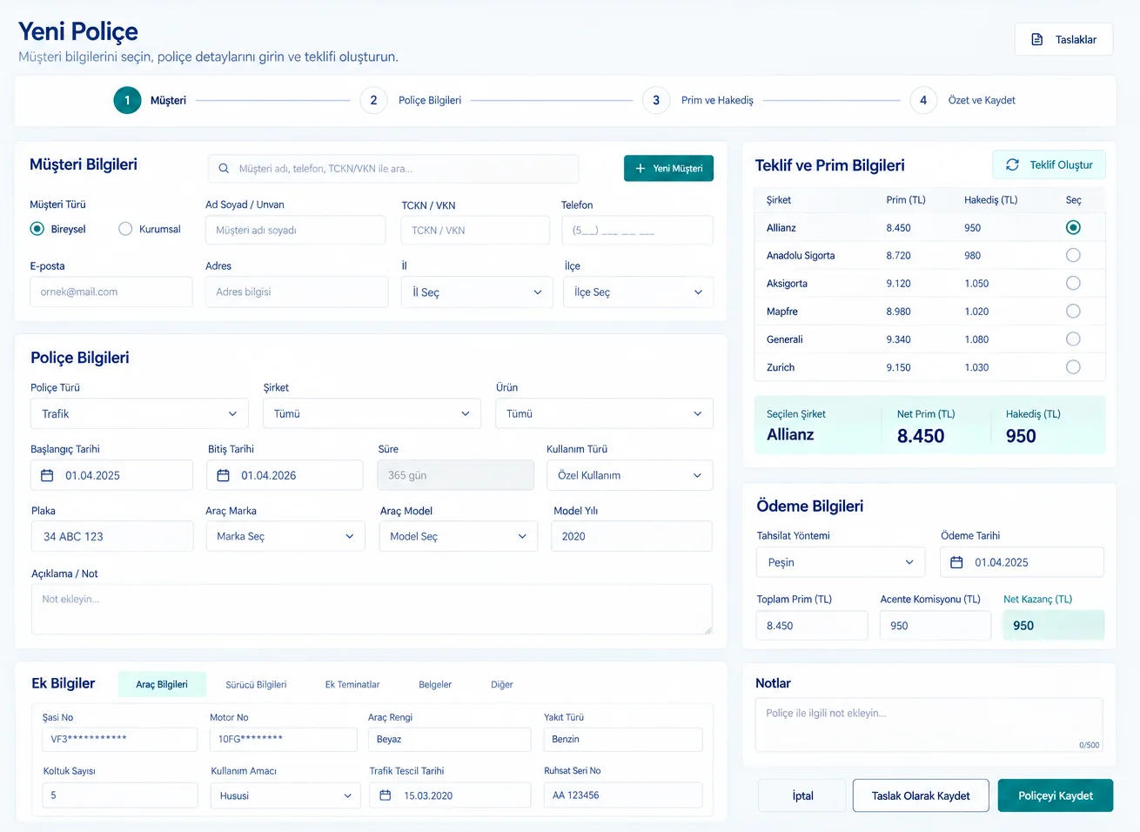1140x832 pixels.
Task: Open the Başlangıç Tarihi calendar icon
Action: [47, 475]
